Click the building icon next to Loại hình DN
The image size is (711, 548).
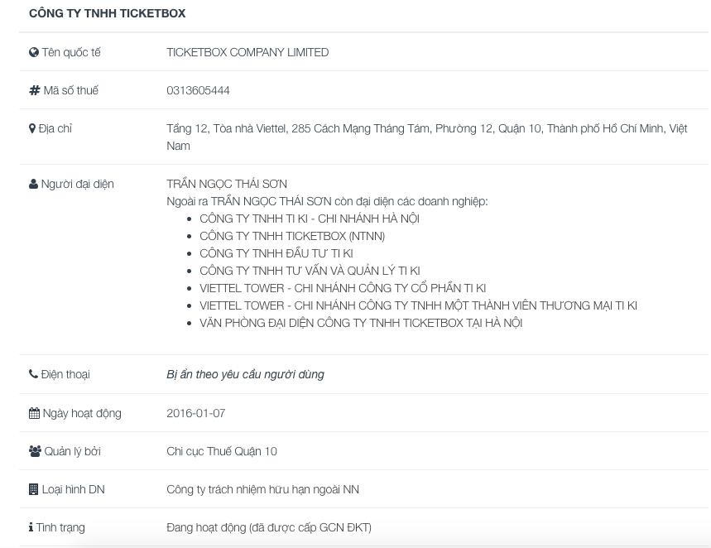[x=34, y=489]
